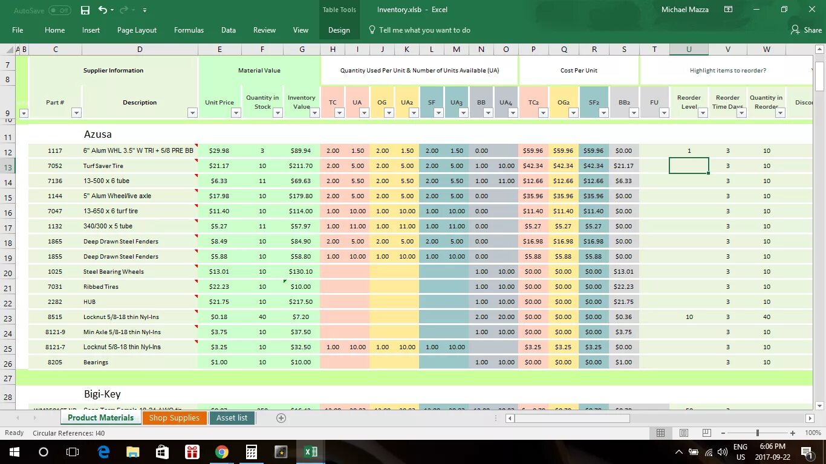Open the Asset list sheet tab
This screenshot has width=826, height=464.
(x=232, y=418)
